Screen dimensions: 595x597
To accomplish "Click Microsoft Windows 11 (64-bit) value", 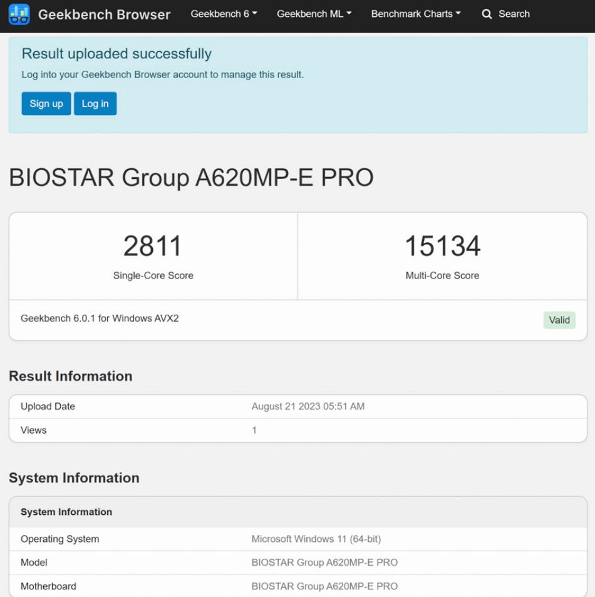I will pyautogui.click(x=316, y=539).
